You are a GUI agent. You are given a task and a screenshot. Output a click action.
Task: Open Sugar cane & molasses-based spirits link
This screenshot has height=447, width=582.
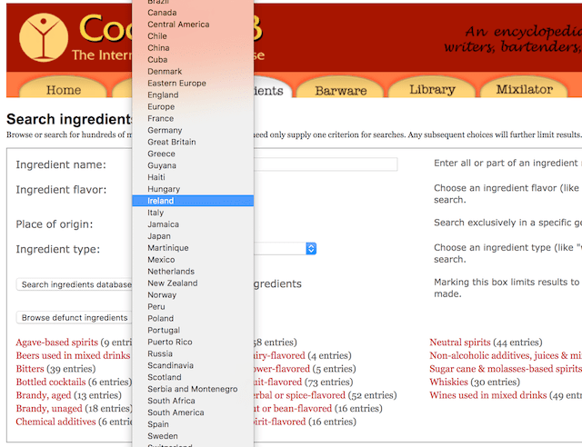tap(506, 369)
